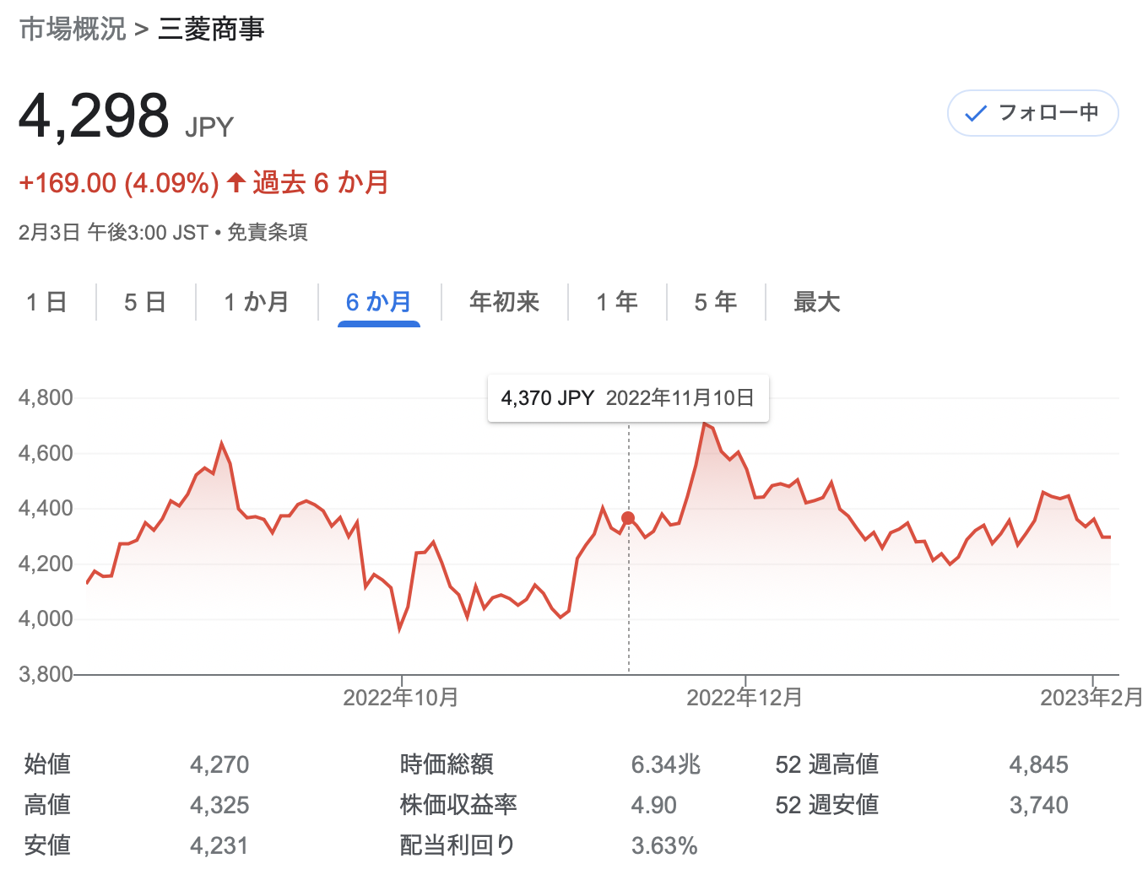Click the 2022年12月 axis label
The image size is (1148, 869).
click(x=745, y=698)
